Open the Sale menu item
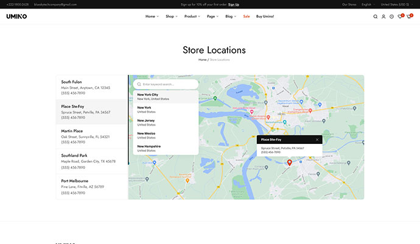 (247, 16)
